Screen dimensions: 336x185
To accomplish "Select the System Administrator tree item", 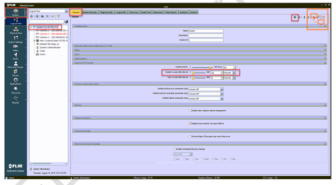I will click(x=50, y=47).
